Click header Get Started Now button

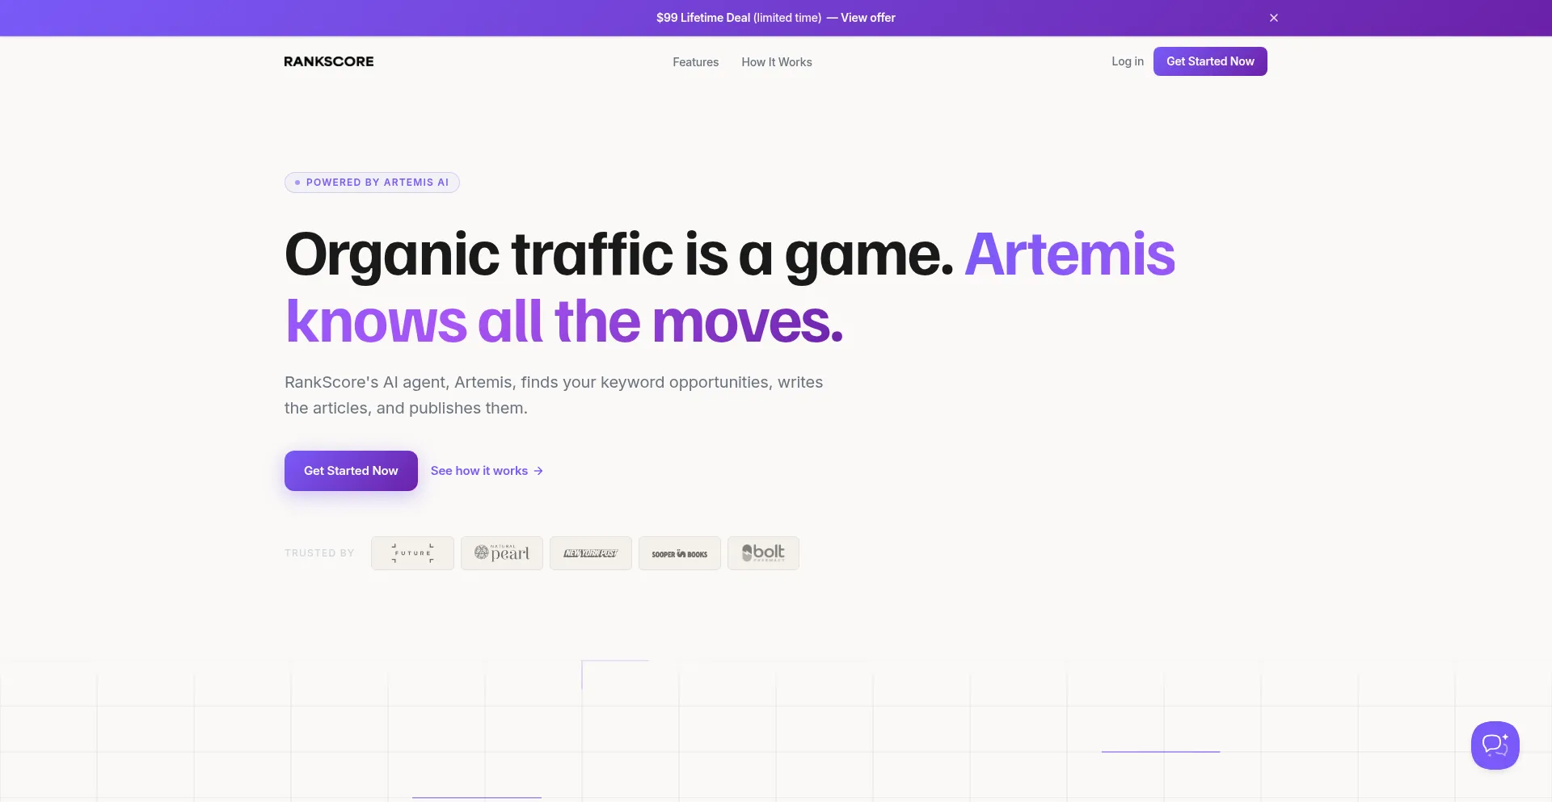coord(1210,61)
